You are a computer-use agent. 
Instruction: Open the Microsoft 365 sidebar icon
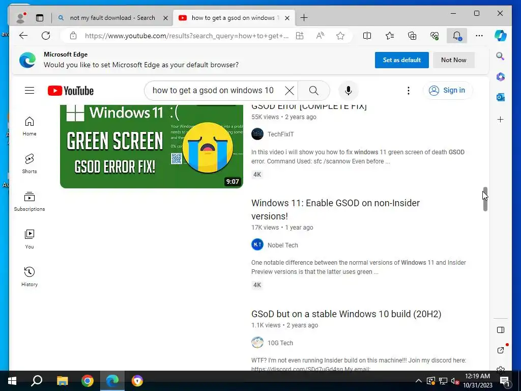click(x=501, y=77)
